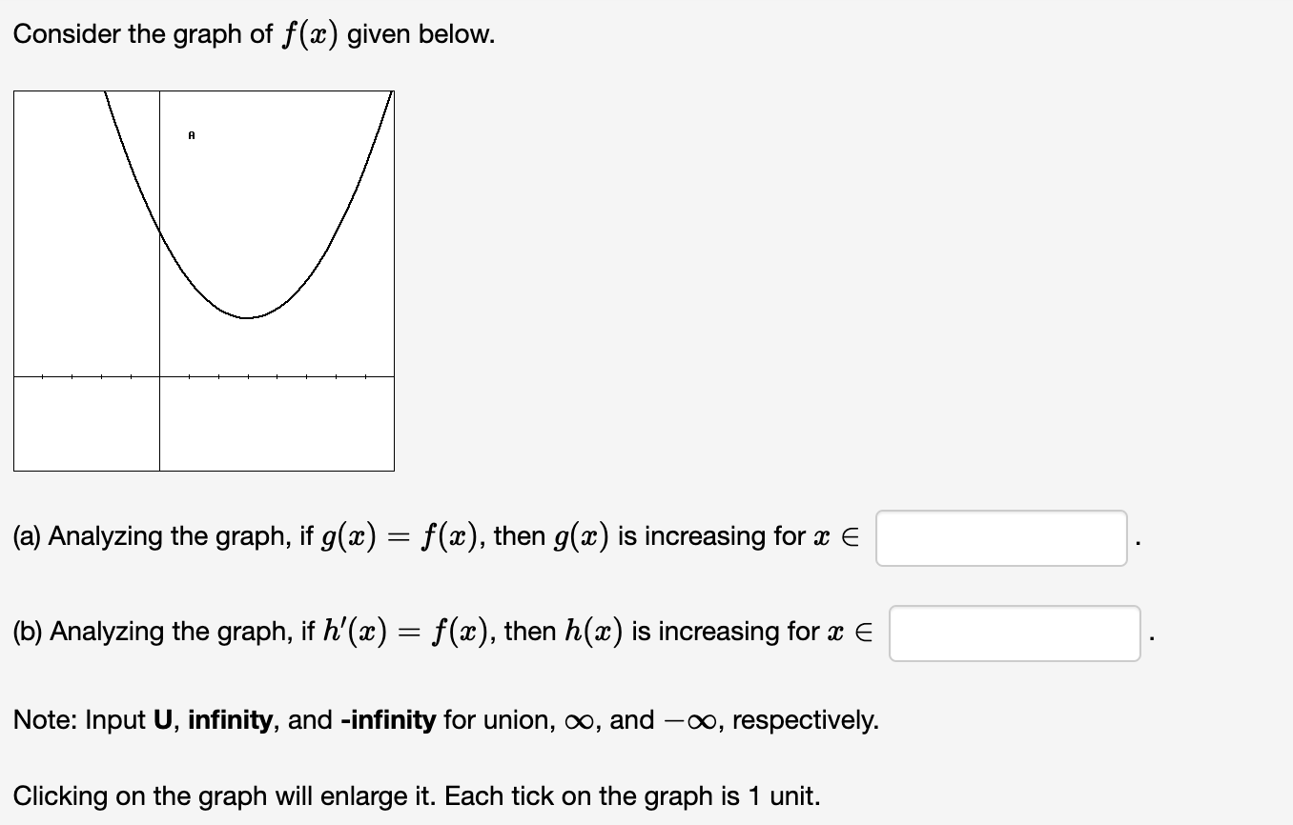Click the origin of the coordinate axes
The image size is (1293, 825).
tap(159, 374)
